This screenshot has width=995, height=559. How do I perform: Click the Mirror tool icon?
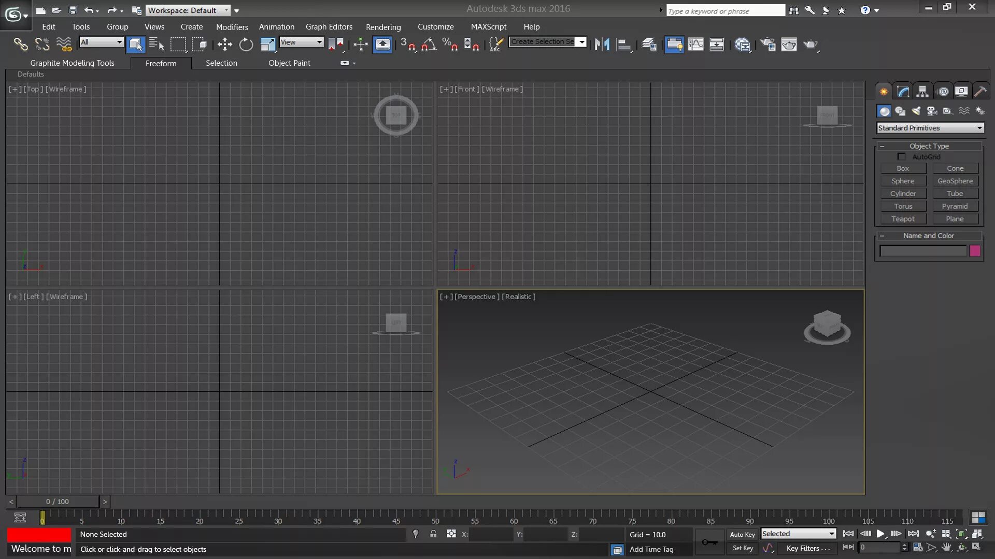[x=602, y=45]
